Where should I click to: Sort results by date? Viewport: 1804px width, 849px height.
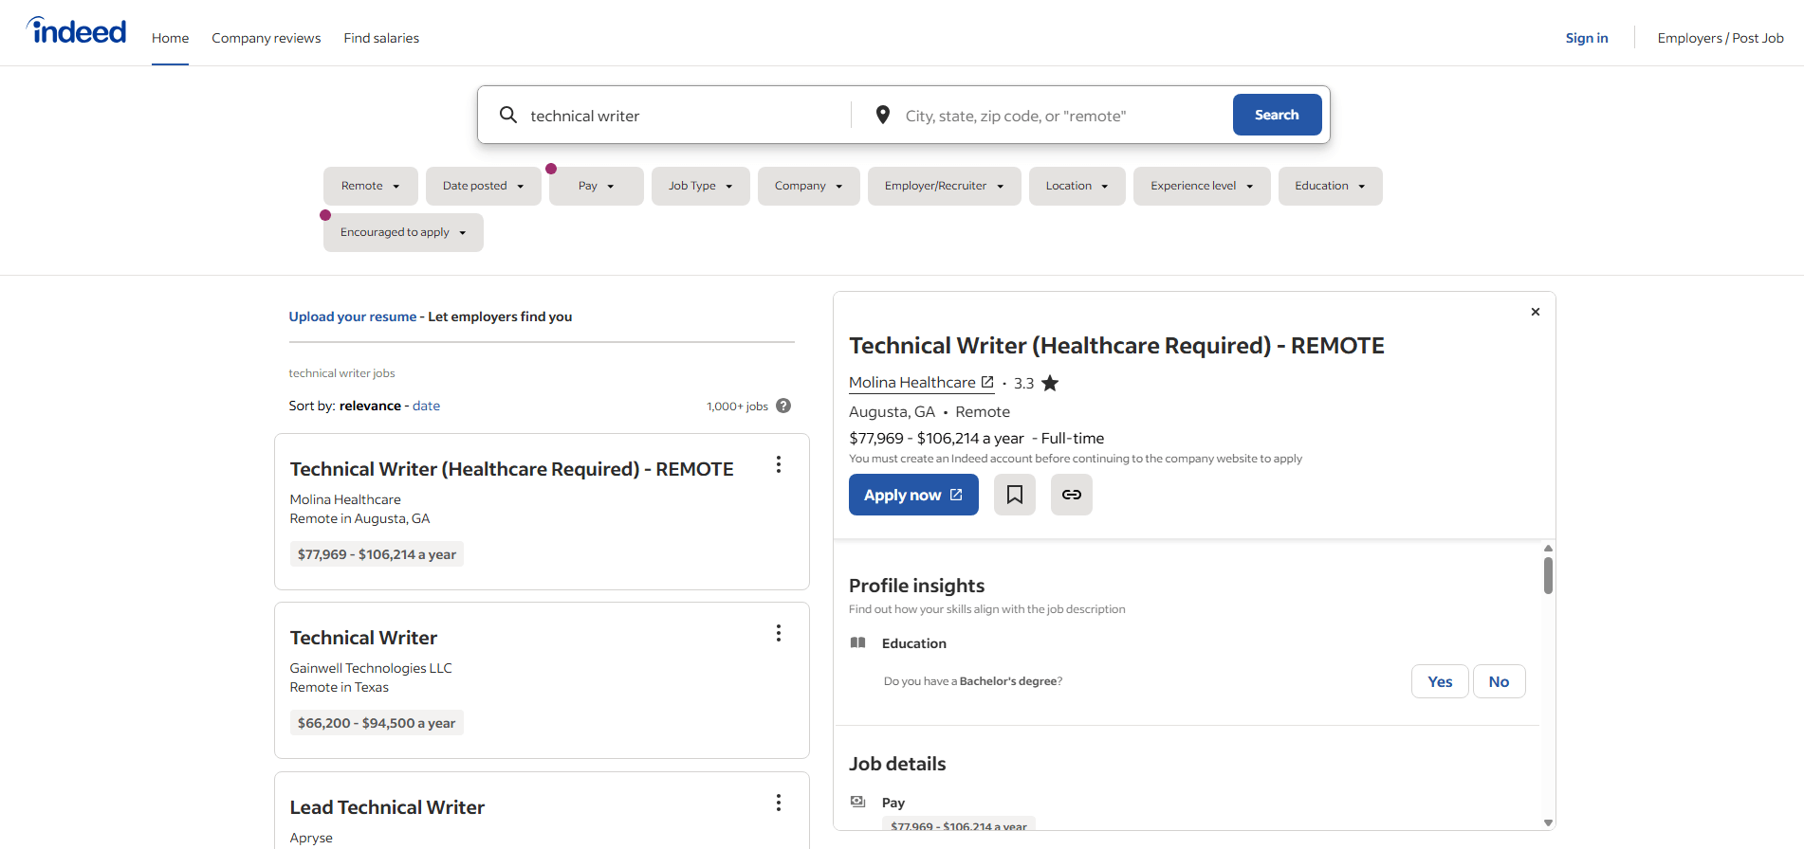426,406
